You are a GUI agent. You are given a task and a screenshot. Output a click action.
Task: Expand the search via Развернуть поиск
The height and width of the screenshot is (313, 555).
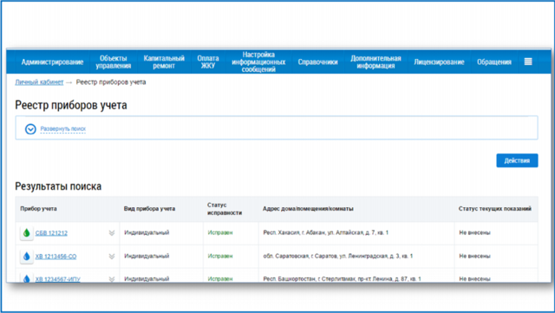(63, 129)
